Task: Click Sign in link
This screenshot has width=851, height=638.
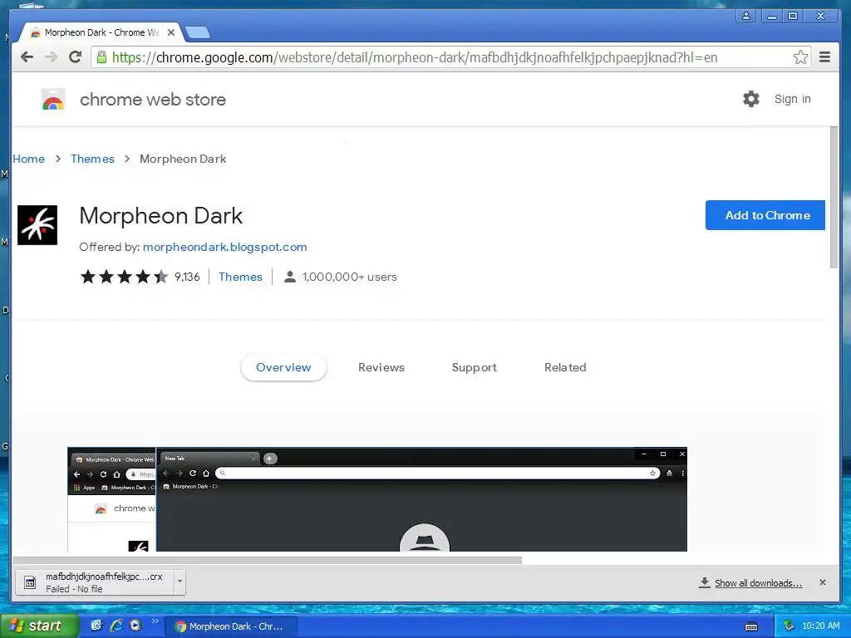Action: tap(792, 99)
